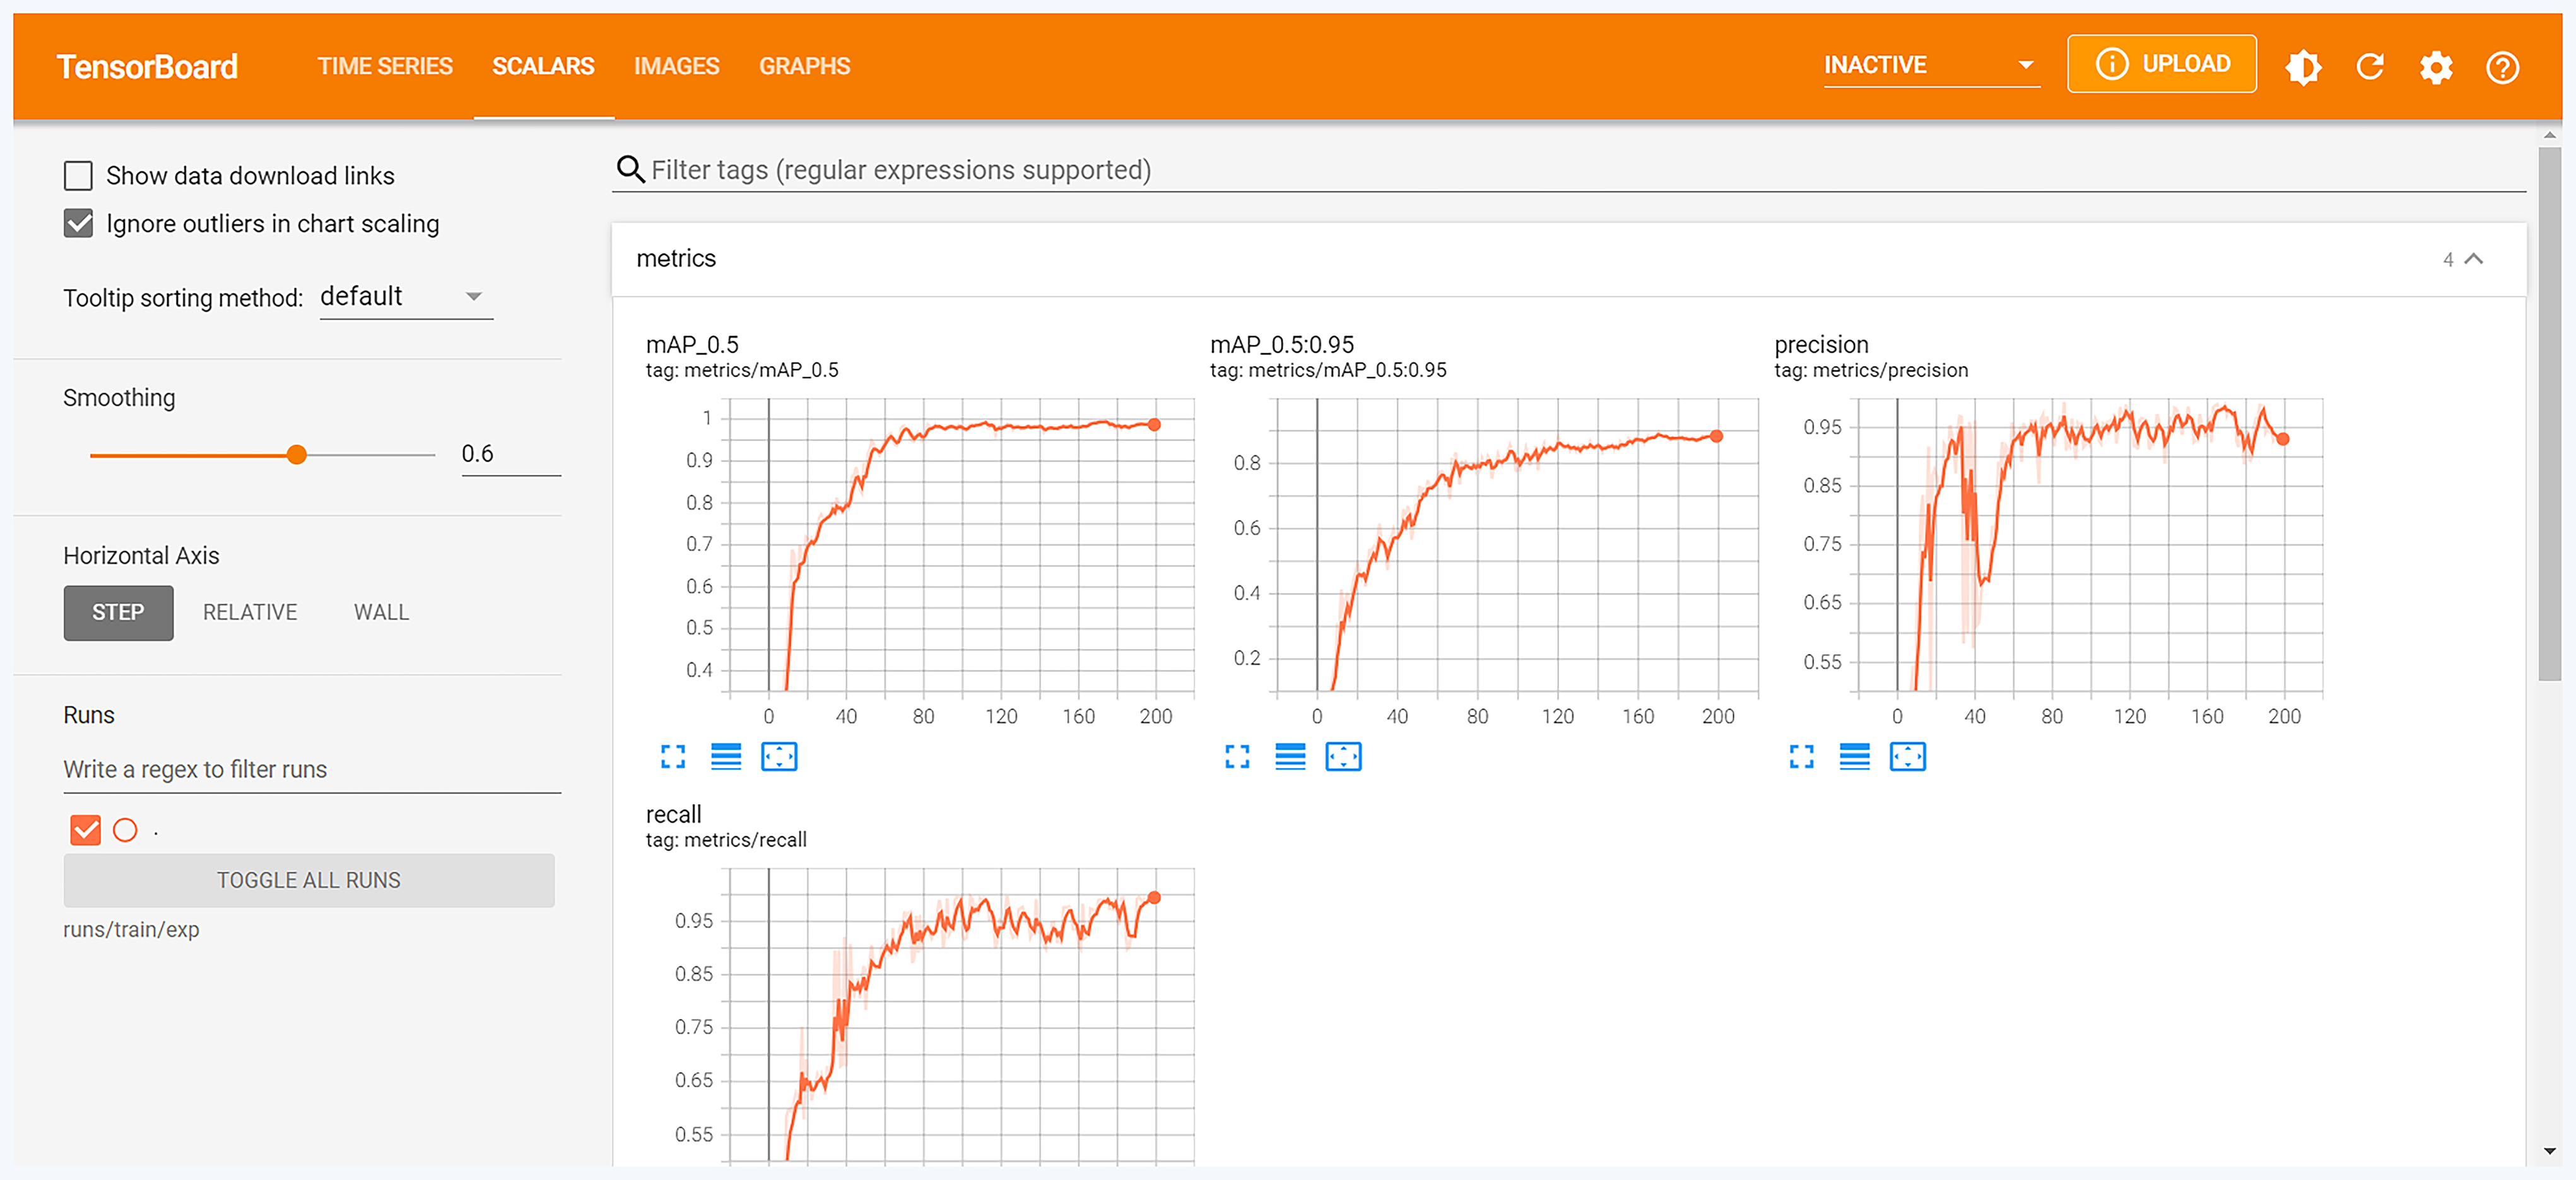Enable Show data download links checkbox
The width and height of the screenshot is (2576, 1180).
[78, 176]
